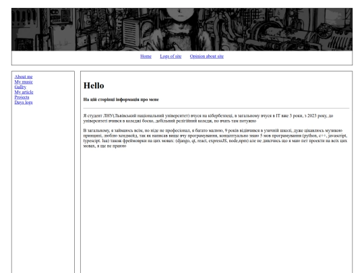This screenshot has height=273, width=364.
Task: Click subtitle 'На цій сторінці інформація про мене'
Action: [121, 99]
